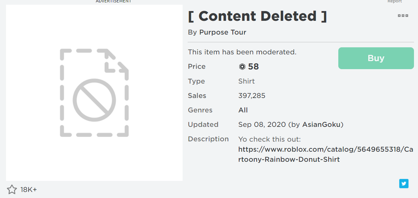
Task: Click the ADVERTISEMENT label
Action: pos(113,1)
